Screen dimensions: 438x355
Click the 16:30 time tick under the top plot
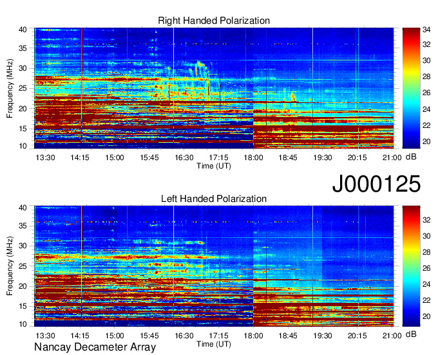click(184, 158)
